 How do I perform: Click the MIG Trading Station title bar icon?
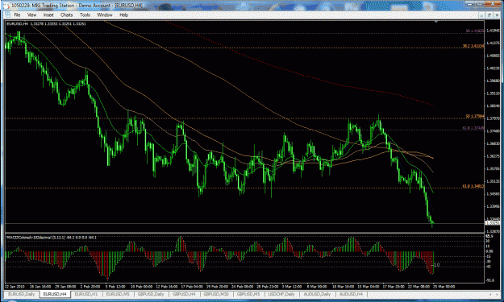click(x=6, y=6)
